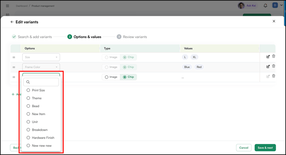Open the Frame Color options dropdown
The width and height of the screenshot is (286, 155).
coord(41,67)
